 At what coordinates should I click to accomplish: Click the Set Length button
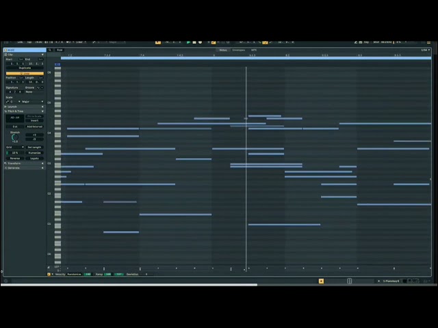(34, 148)
